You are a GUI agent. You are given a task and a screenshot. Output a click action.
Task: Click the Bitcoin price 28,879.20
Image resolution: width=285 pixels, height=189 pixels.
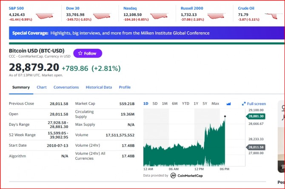tap(34, 67)
